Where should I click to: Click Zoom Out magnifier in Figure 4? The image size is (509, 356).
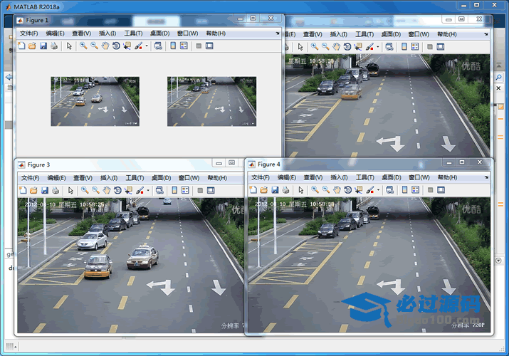coord(325,190)
